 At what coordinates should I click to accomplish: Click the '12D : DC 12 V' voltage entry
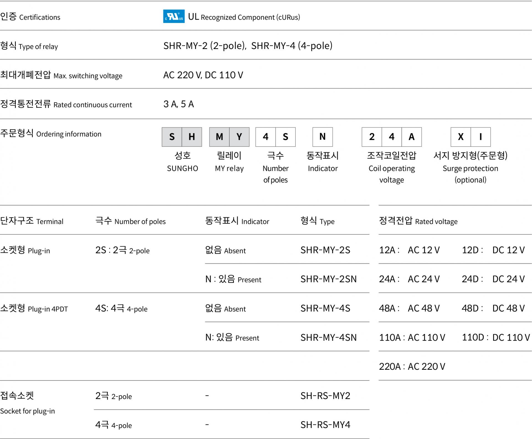[493, 250]
